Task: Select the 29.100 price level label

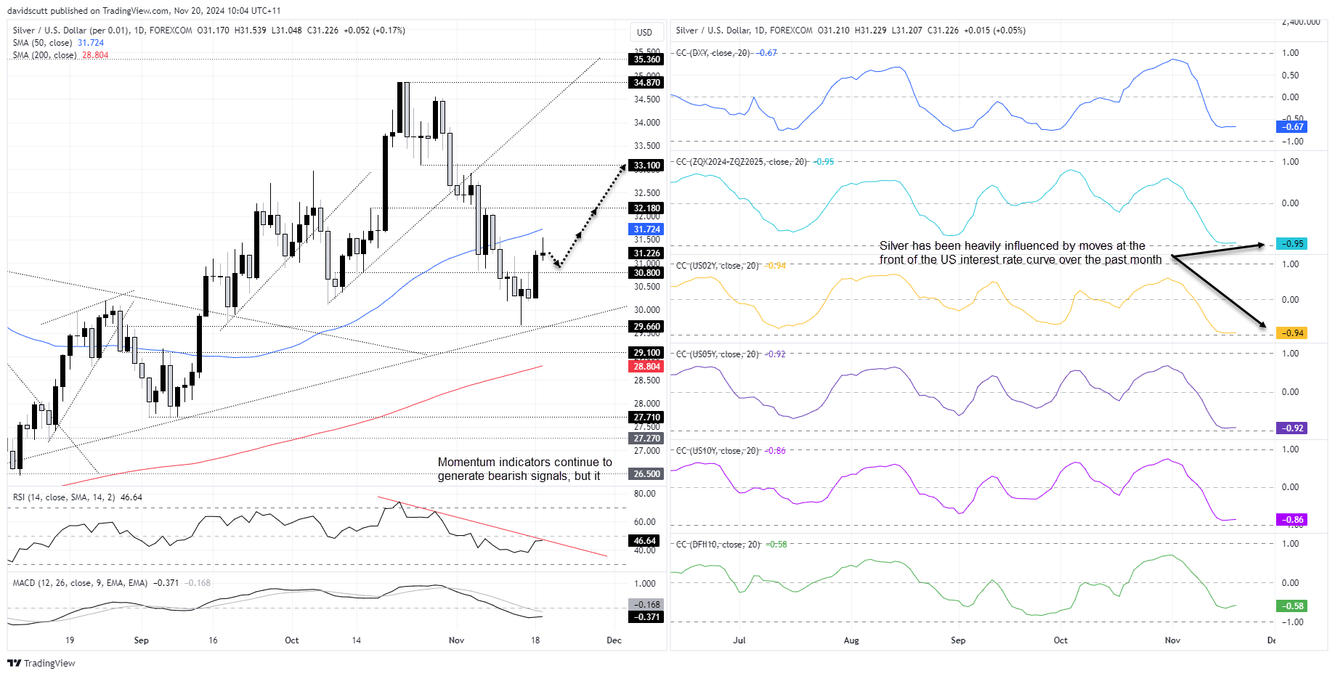Action: (x=646, y=353)
